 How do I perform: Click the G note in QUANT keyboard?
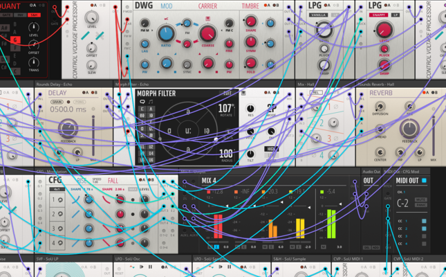pyautogui.click(x=15, y=40)
